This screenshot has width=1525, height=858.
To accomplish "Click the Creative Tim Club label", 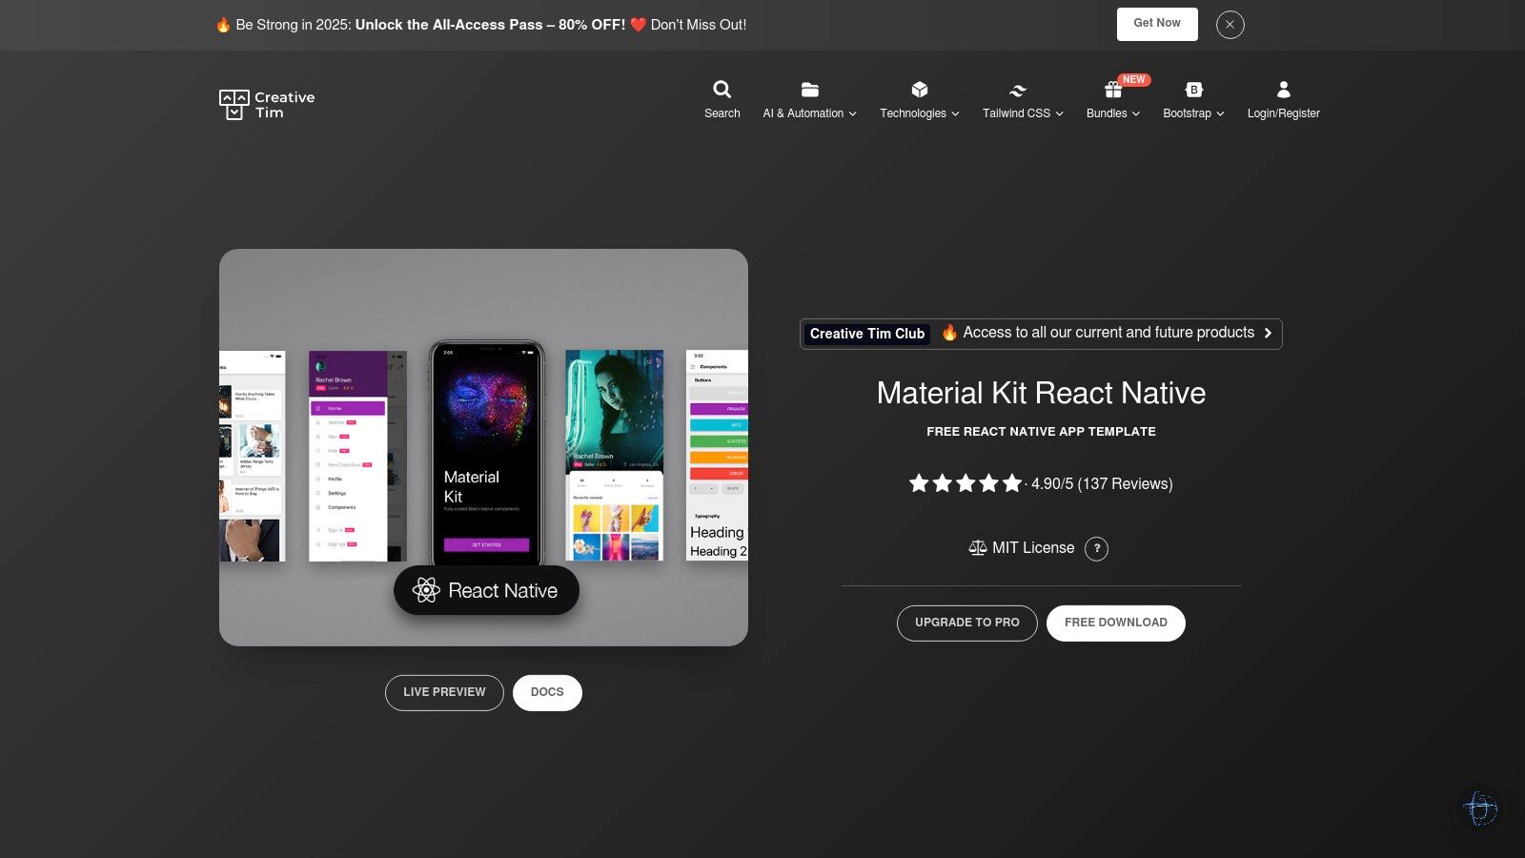I will point(867,334).
